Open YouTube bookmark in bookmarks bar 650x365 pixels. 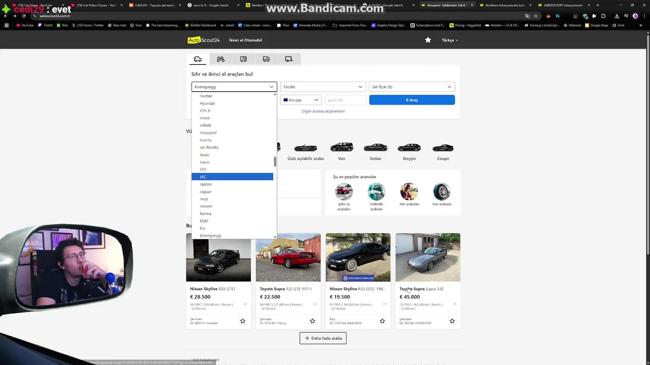point(25,25)
